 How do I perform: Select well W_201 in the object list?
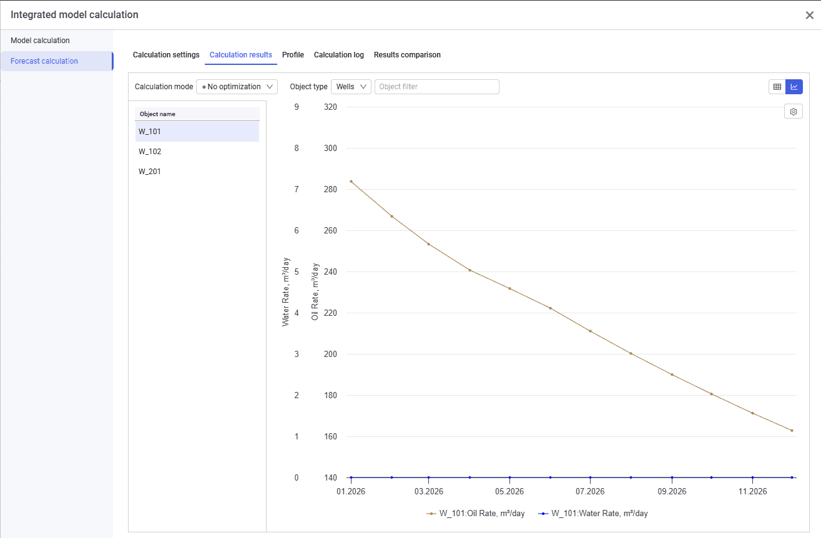click(x=197, y=172)
